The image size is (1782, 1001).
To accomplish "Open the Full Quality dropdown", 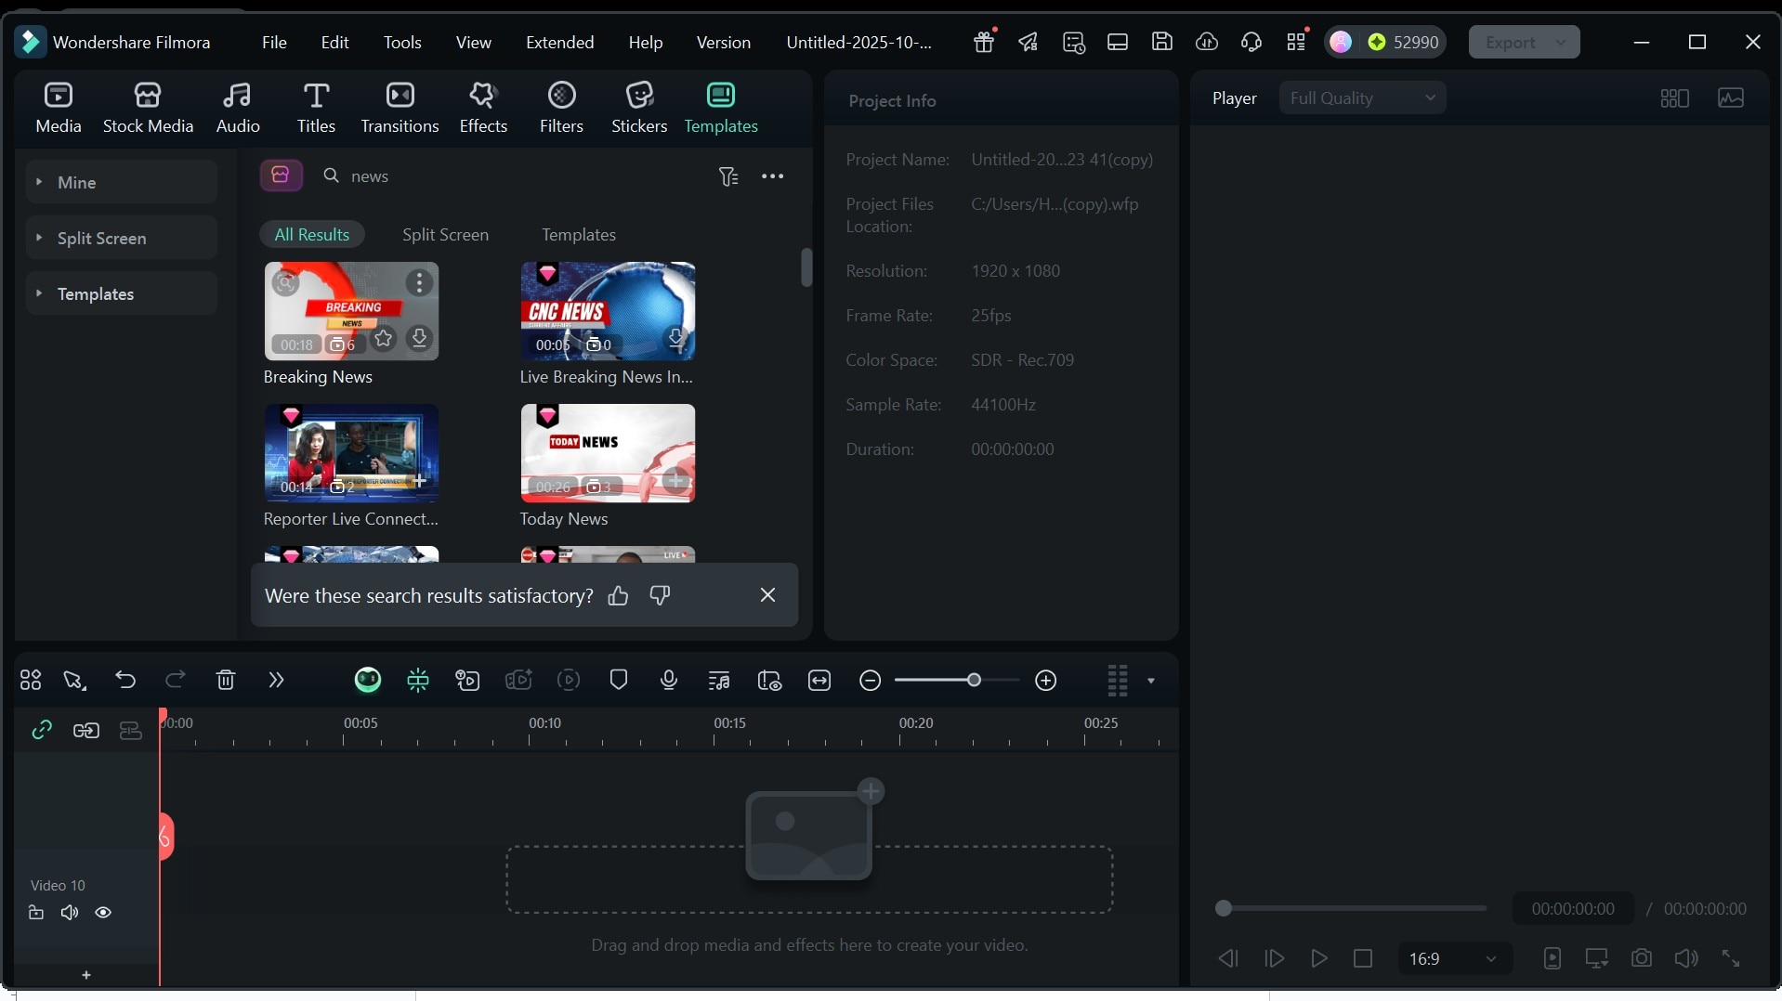I will (x=1362, y=97).
